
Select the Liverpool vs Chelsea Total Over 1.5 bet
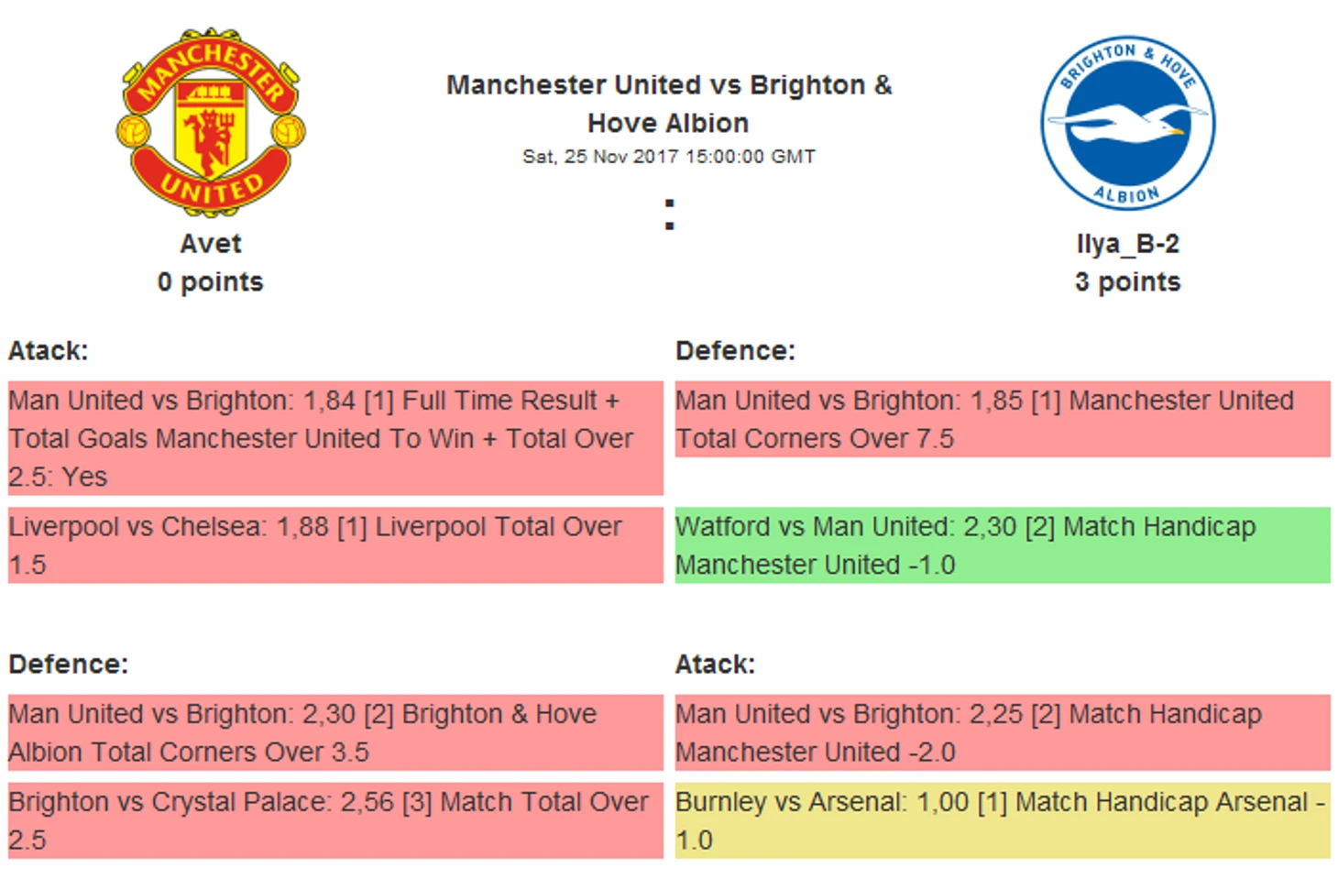pyautogui.click(x=335, y=545)
